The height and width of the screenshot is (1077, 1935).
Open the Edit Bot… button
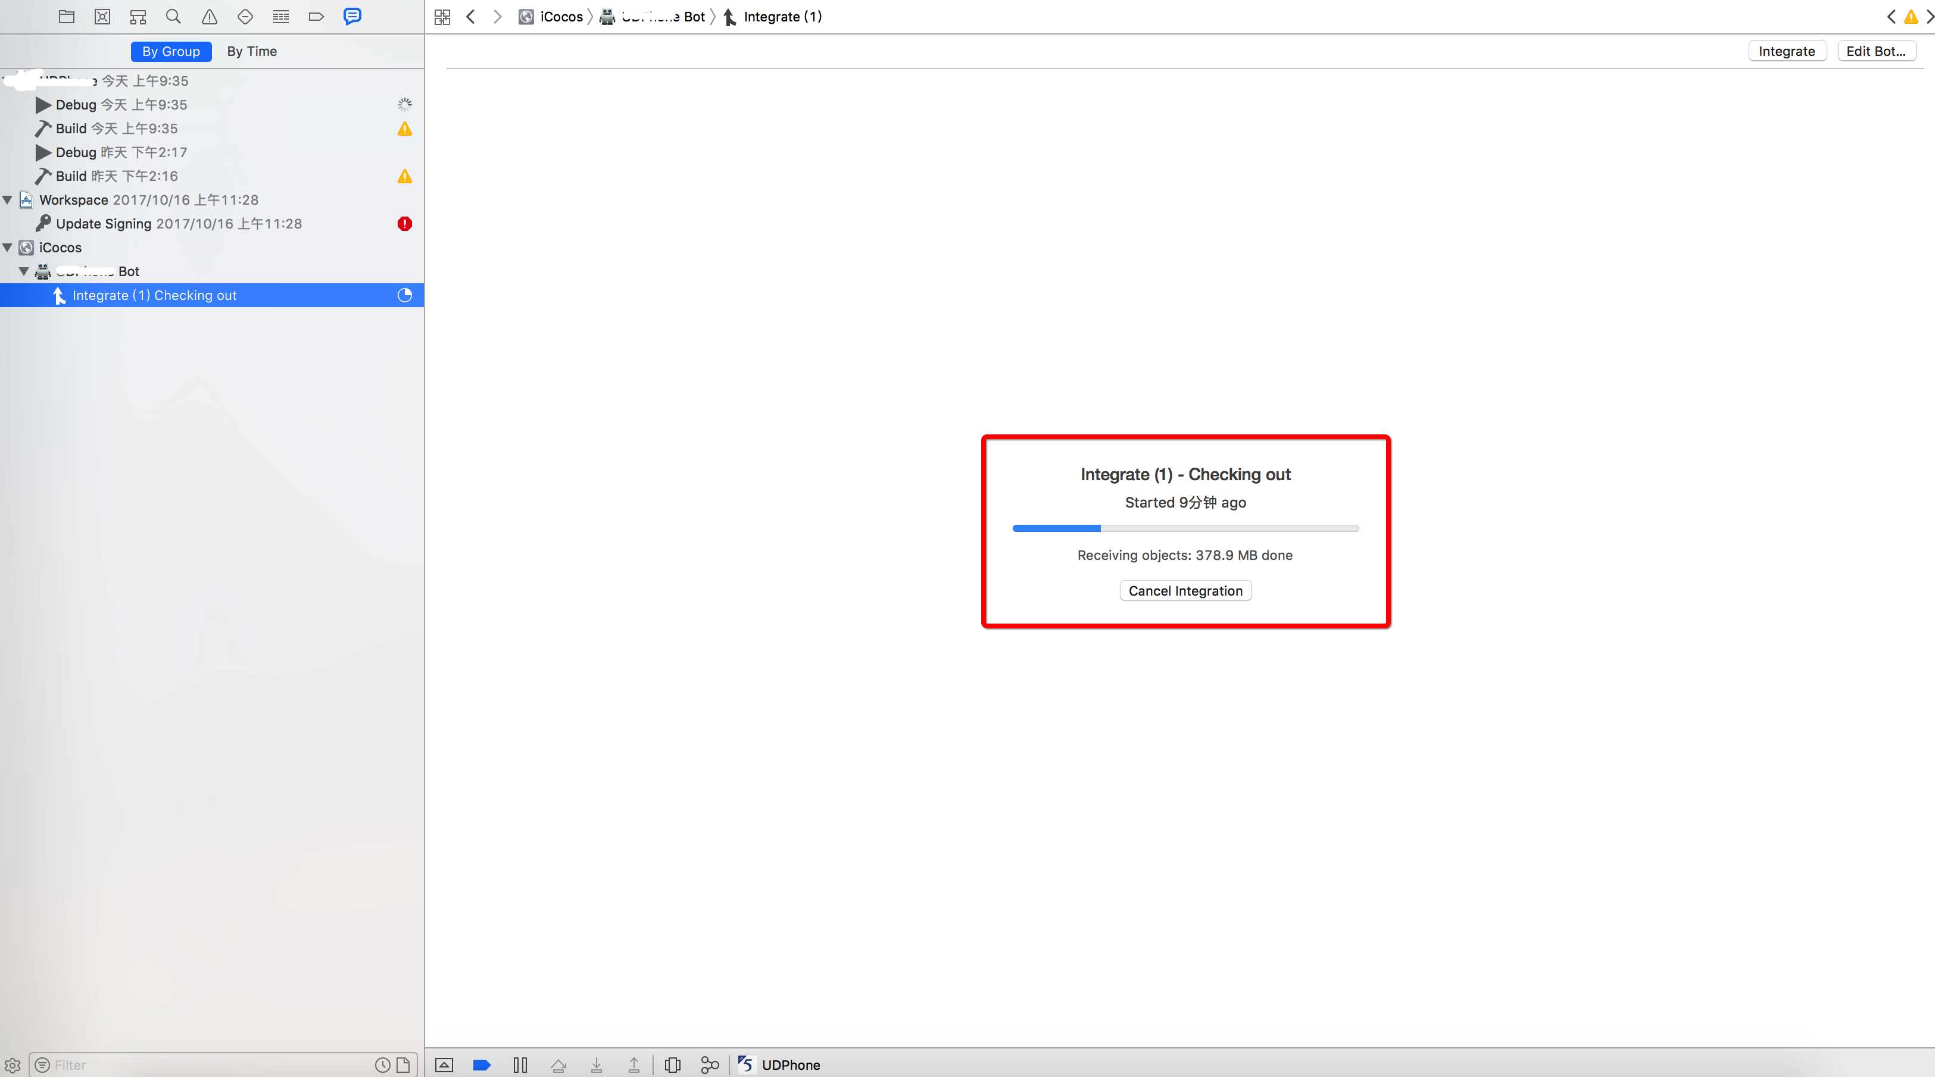(1875, 51)
